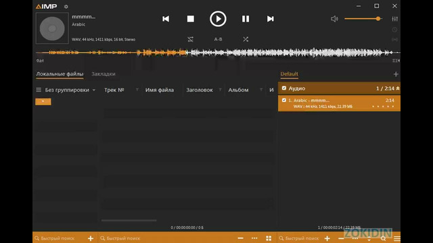This screenshot has height=243, width=433.
Task: Add files with the plus next to grouping search
Action: (91, 238)
